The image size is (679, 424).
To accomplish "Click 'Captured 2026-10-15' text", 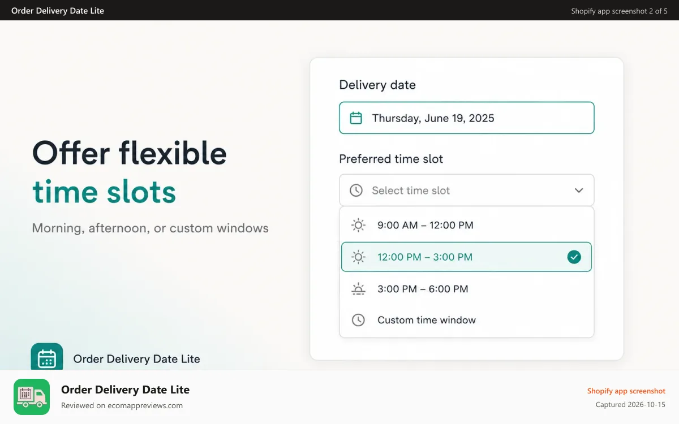I will pos(630,405).
